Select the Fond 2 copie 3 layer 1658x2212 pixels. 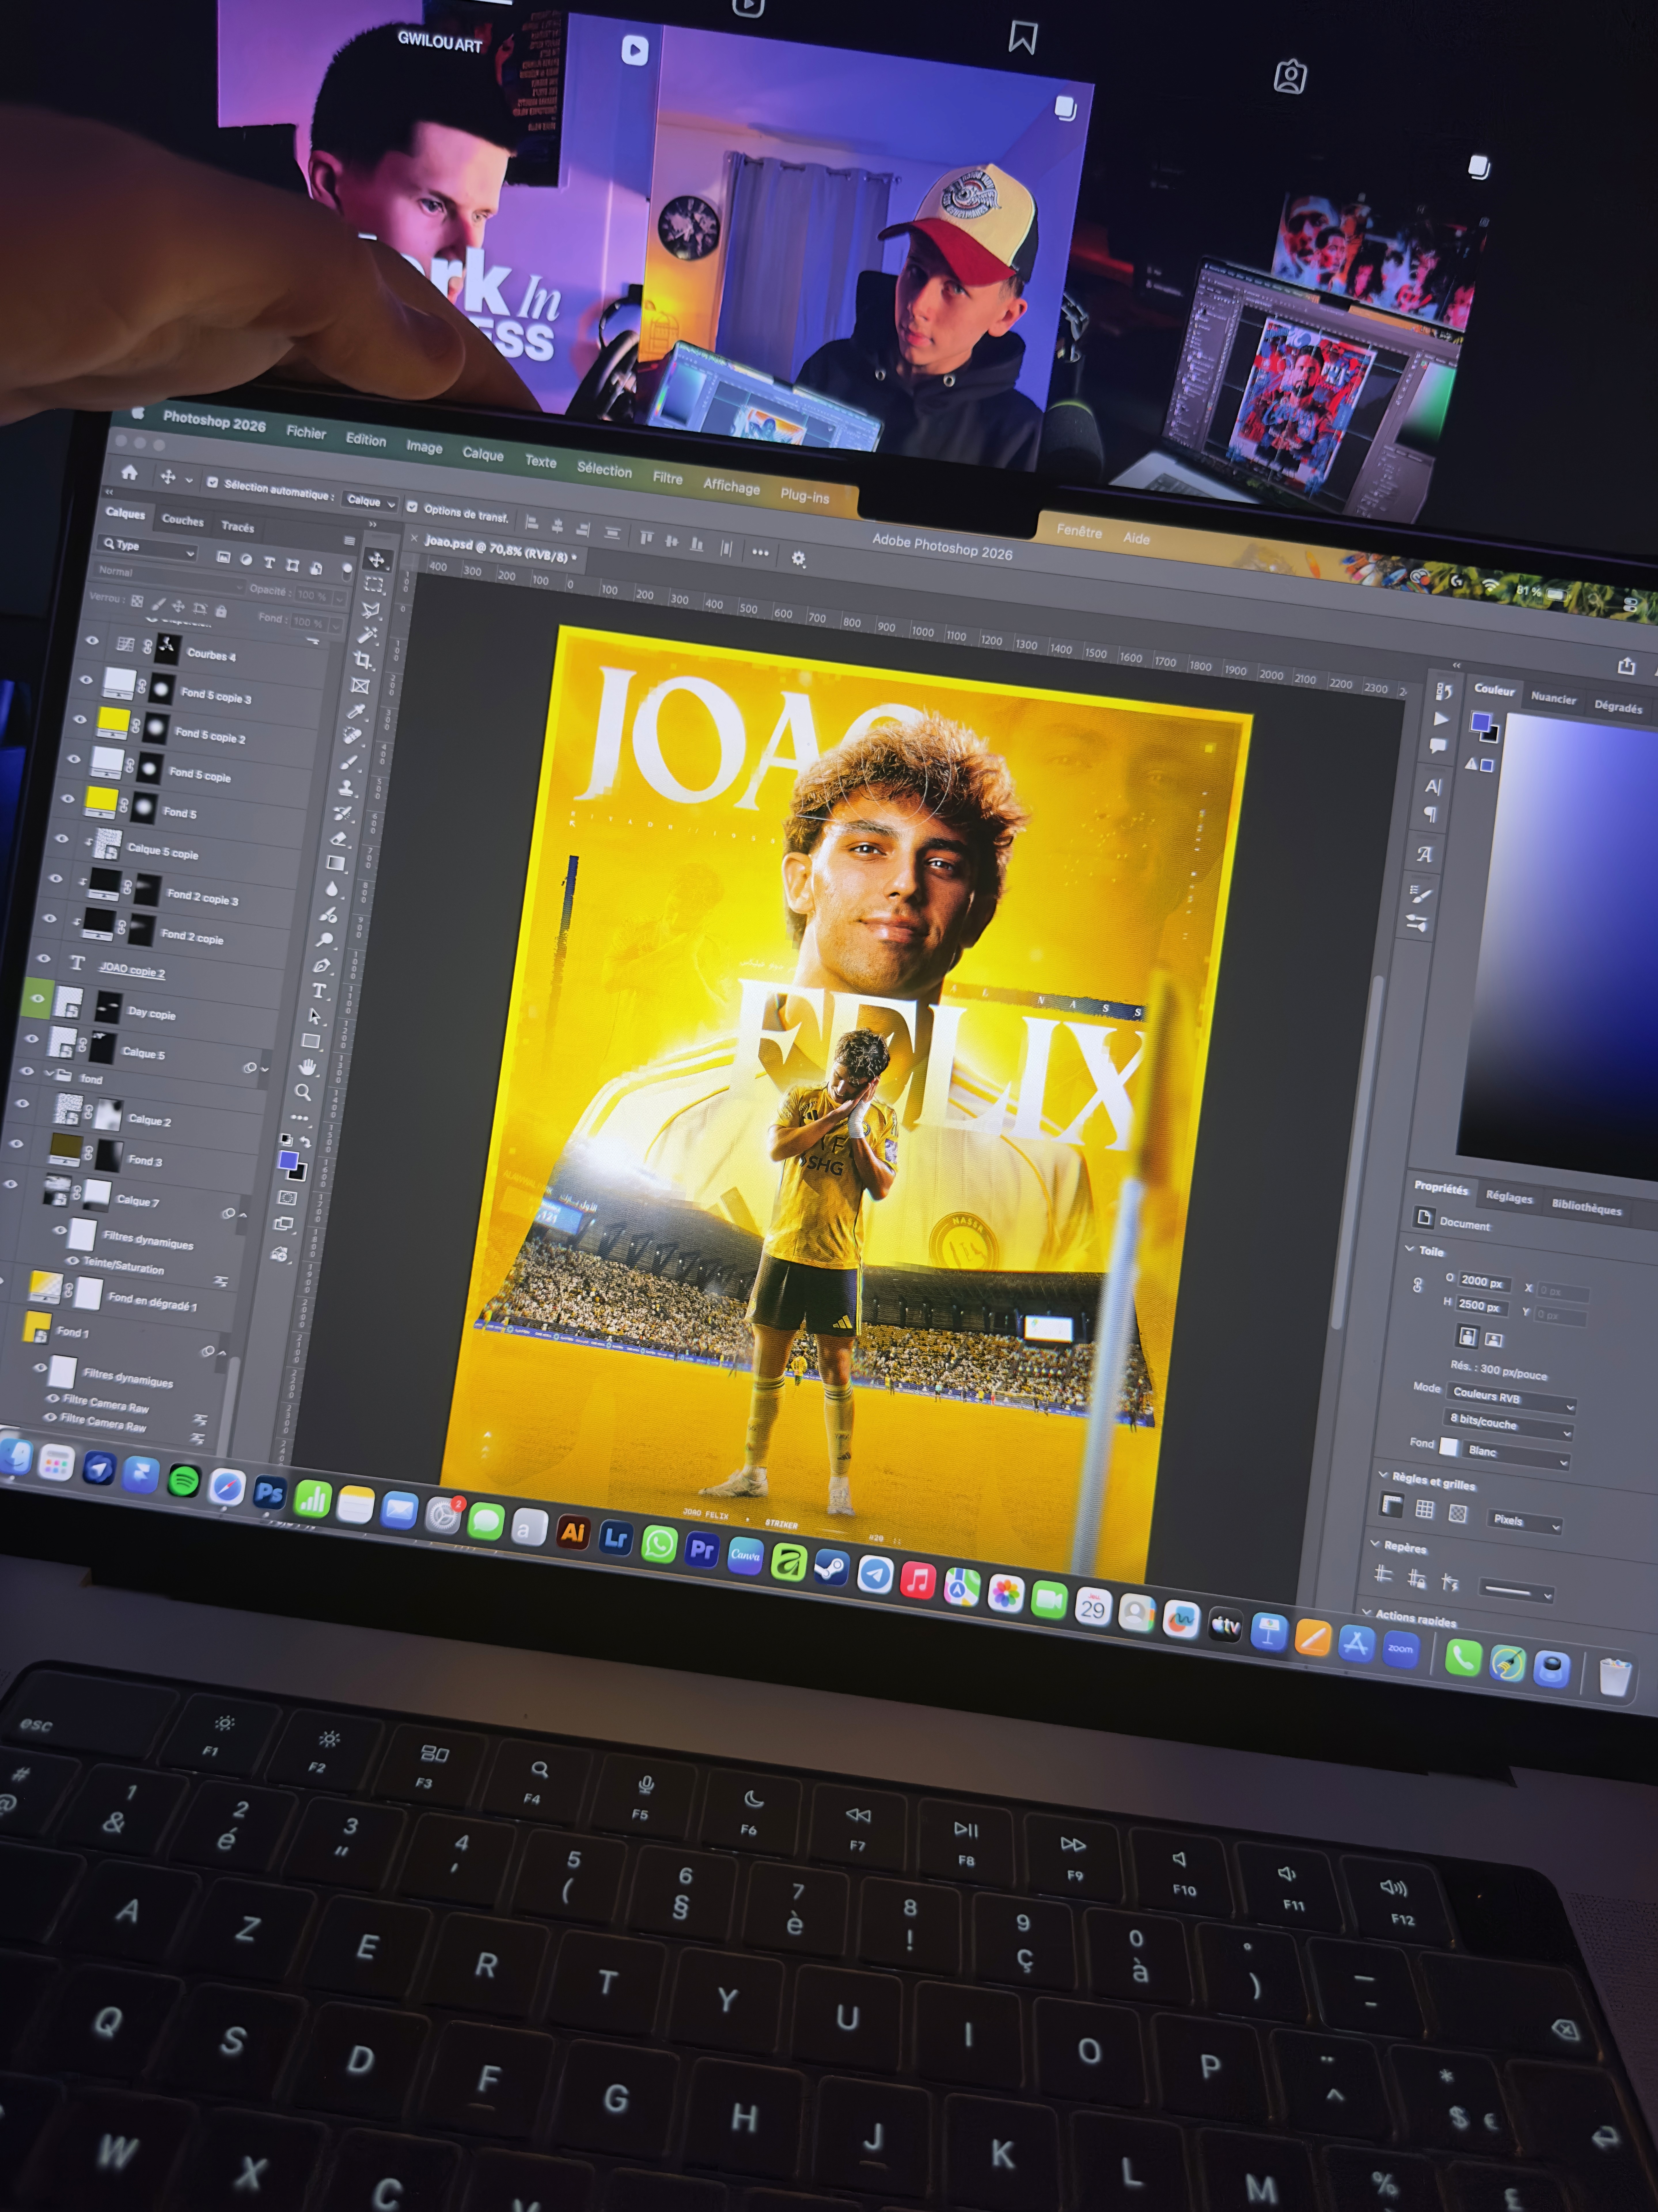click(x=203, y=897)
